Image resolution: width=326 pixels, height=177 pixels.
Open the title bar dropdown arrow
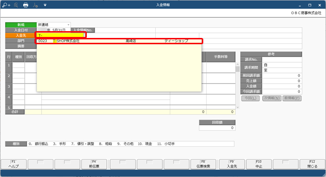pyautogui.click(x=45, y=5)
